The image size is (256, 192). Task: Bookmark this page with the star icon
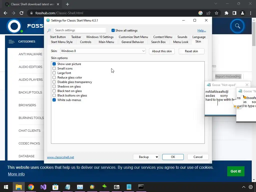[x=216, y=13]
